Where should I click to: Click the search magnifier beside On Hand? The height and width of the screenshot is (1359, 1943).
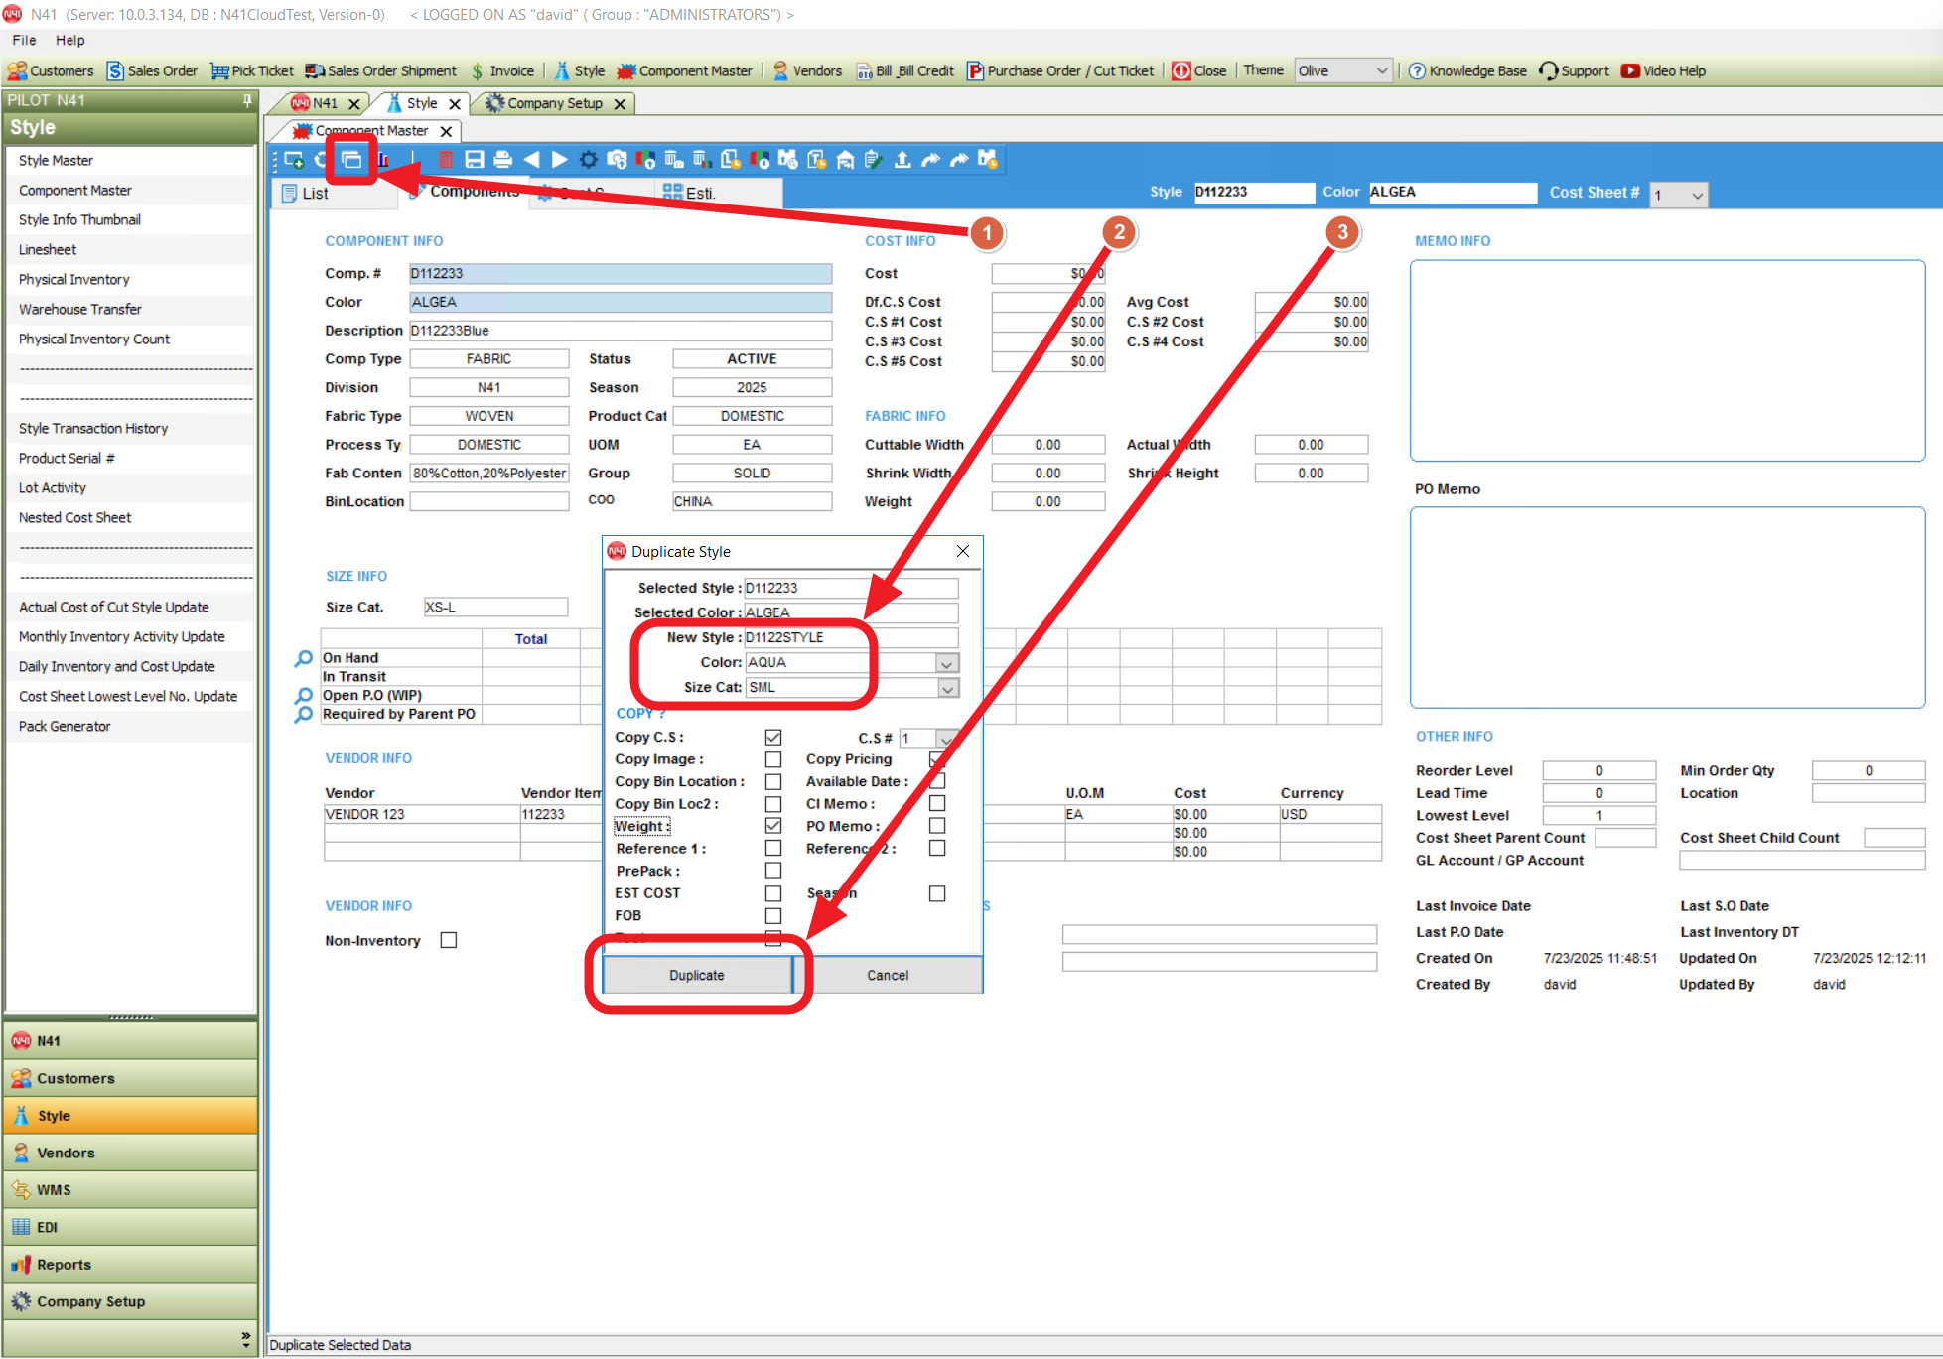pos(304,658)
